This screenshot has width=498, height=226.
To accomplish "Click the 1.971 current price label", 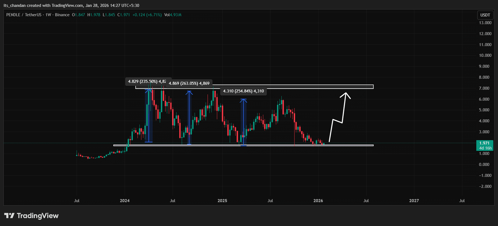I will click(484, 143).
